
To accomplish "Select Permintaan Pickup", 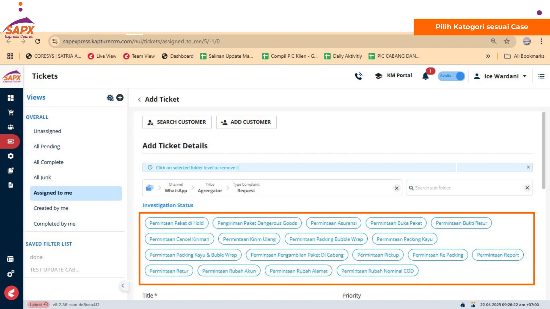I will coord(378,255).
